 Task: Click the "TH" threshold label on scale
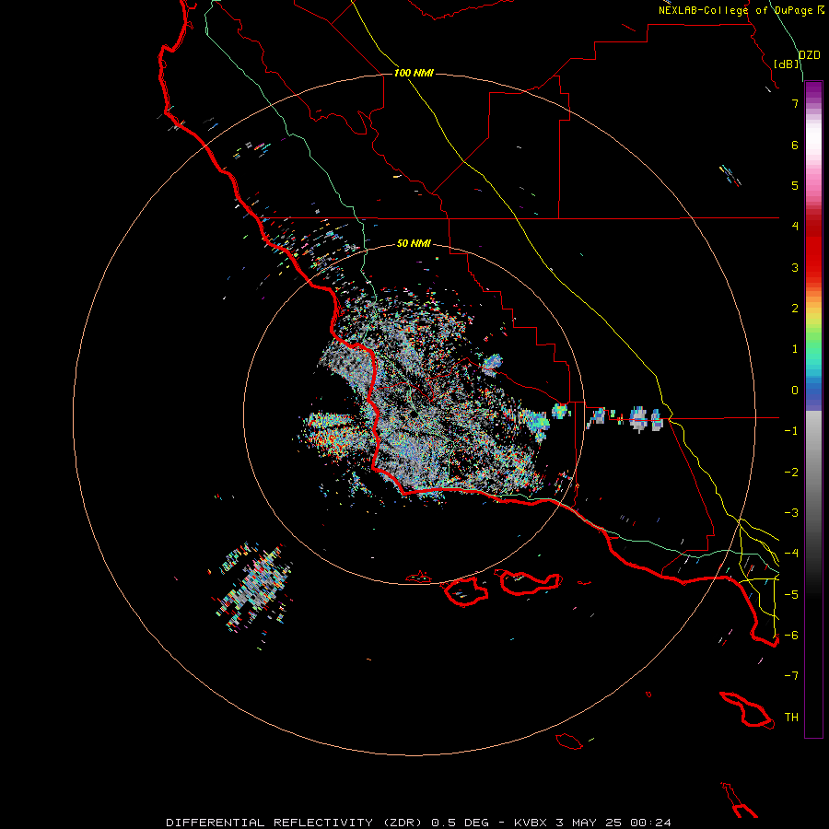click(791, 718)
